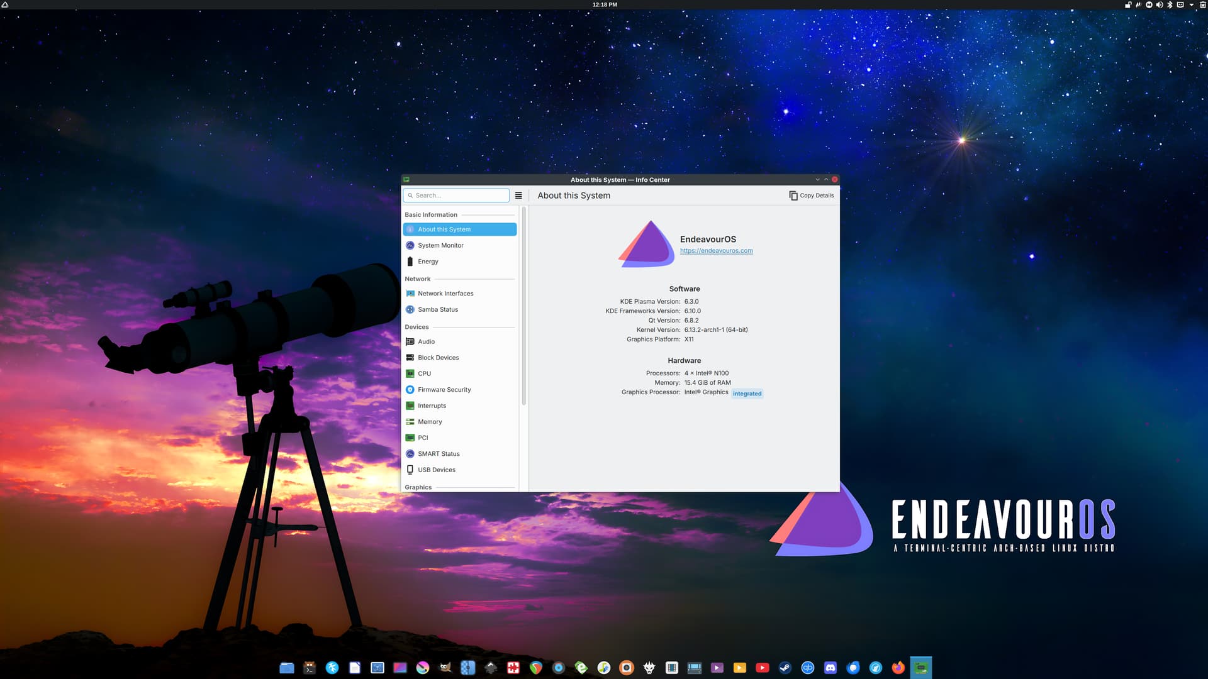
Task: Click the Energy battery icon
Action: pos(410,262)
